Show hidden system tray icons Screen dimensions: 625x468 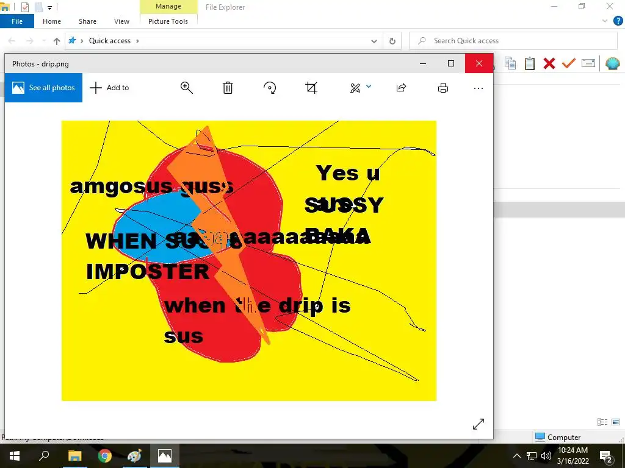tap(516, 456)
